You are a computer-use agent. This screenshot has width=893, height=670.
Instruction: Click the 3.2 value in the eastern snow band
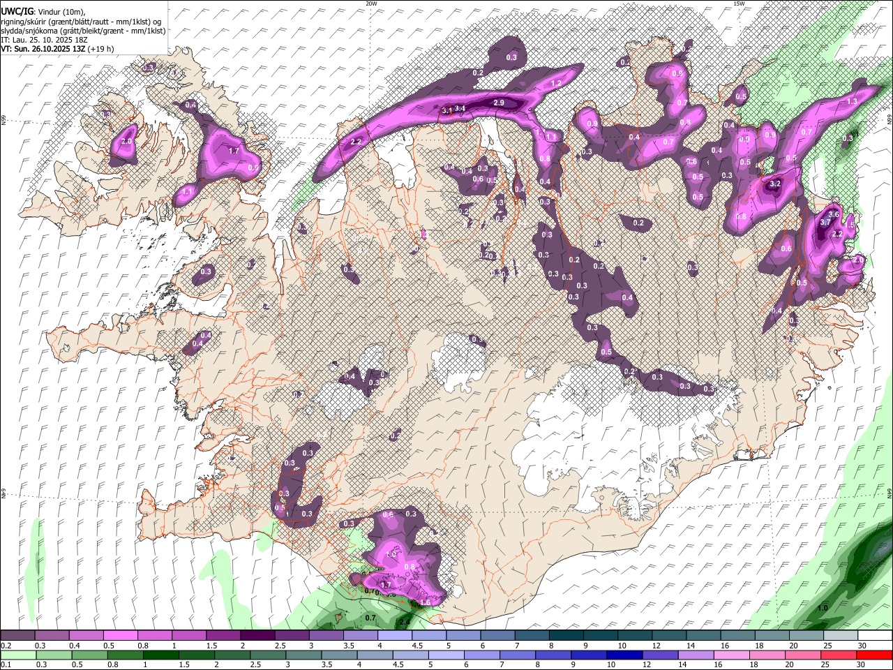[x=774, y=184]
